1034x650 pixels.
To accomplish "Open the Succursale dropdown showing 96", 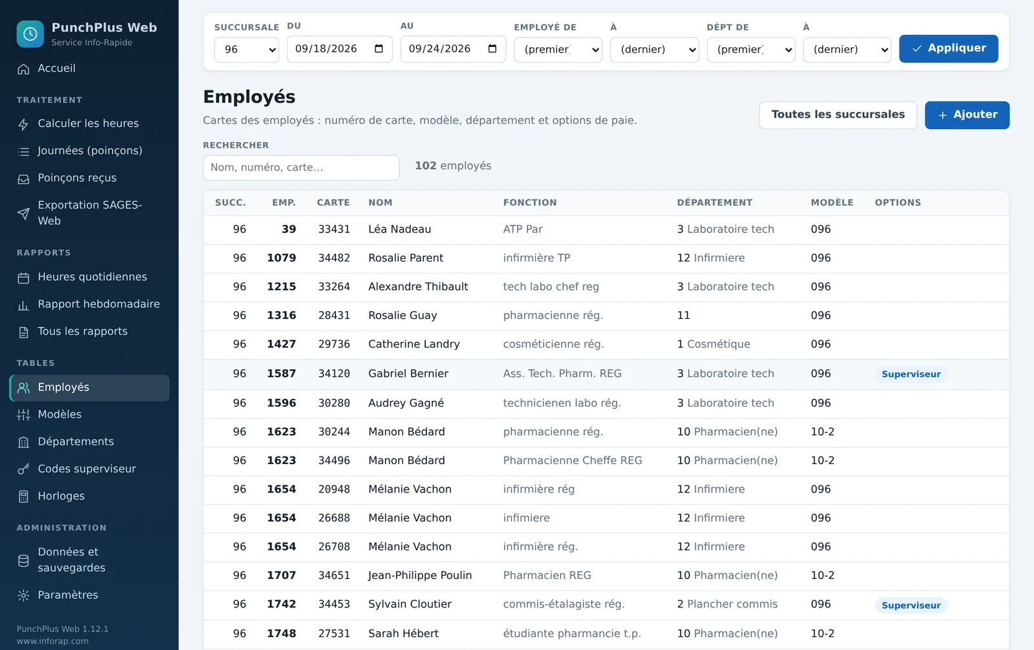I will 247,50.
